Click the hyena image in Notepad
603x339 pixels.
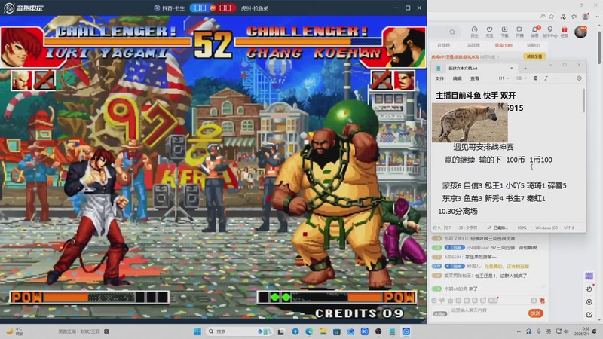coord(470,123)
